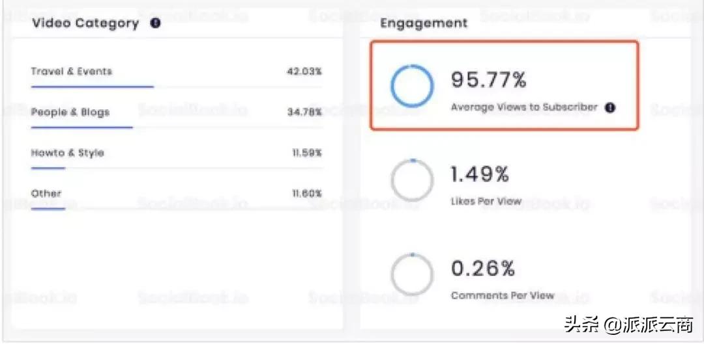
Task: Click the Video Category heading
Action: pos(85,23)
